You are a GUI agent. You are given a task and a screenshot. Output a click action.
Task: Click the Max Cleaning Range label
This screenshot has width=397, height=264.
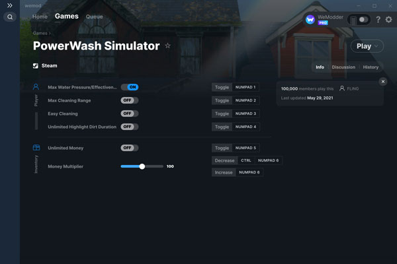[x=69, y=100]
